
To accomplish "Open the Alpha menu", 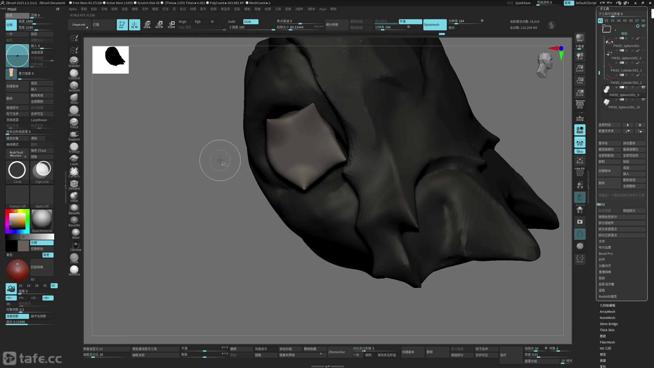I will coord(73,9).
